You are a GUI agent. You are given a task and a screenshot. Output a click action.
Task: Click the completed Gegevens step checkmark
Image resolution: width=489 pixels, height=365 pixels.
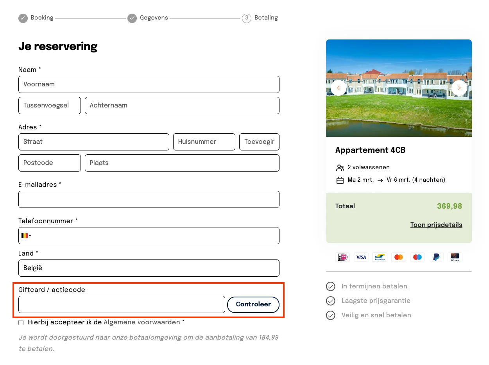(x=132, y=18)
